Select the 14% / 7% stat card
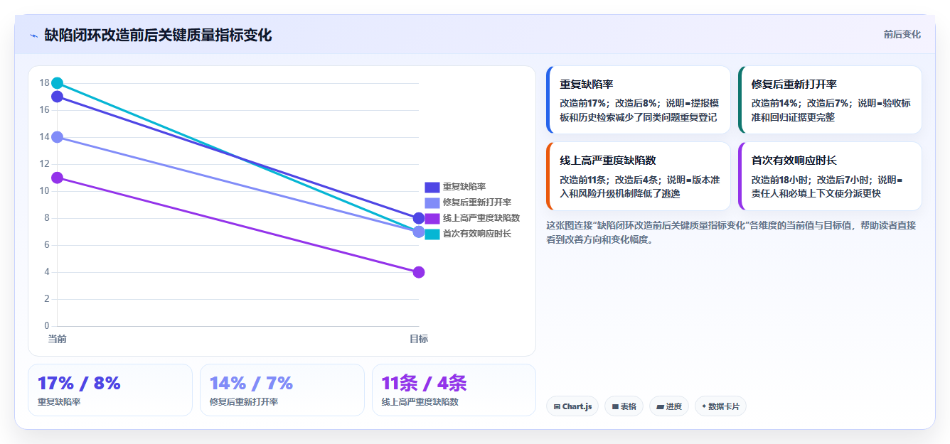The height and width of the screenshot is (444, 950). click(282, 390)
